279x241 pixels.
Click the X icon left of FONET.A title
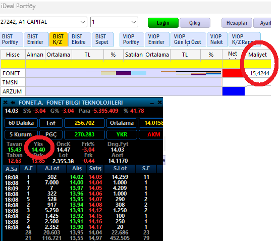(6, 103)
